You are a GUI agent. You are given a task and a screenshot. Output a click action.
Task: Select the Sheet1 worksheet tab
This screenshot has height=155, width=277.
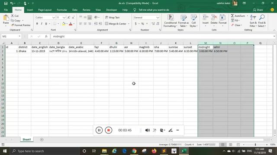(x=27, y=139)
